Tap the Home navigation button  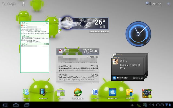(16, 105)
